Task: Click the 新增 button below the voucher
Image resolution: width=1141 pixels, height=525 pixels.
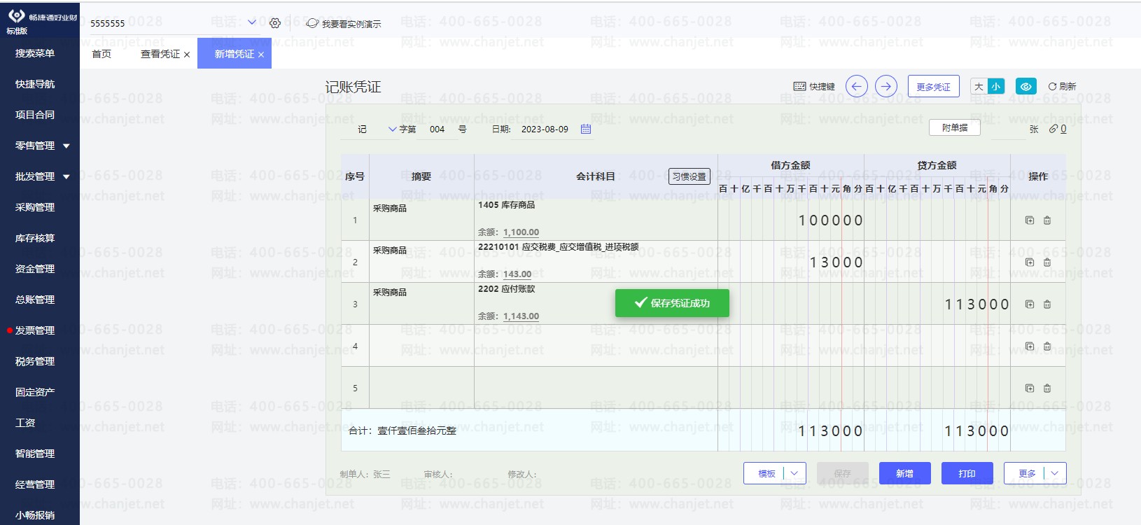Action: point(904,473)
